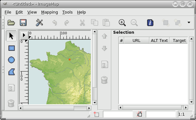Click the selection list scroll left arrow
Screen dimensions: 196x120
(120, 107)
